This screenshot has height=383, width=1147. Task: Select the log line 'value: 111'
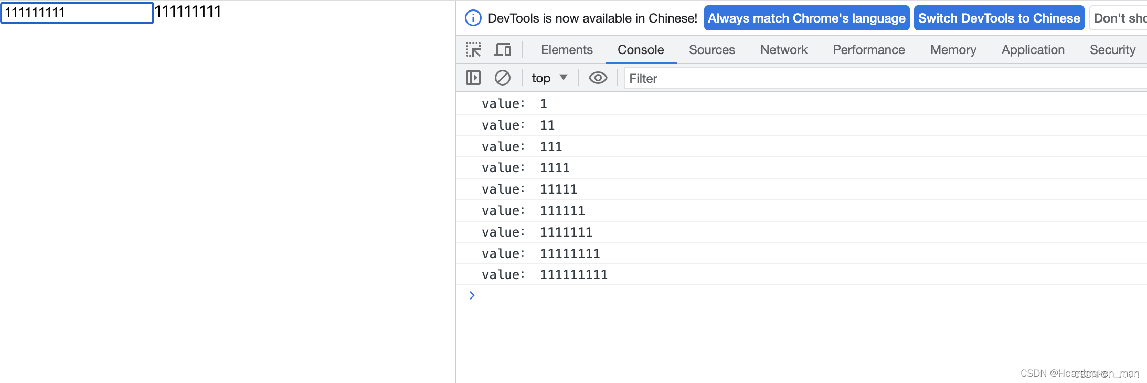(x=802, y=147)
